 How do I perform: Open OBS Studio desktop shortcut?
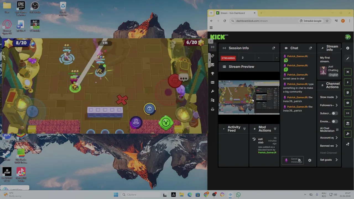(x=35, y=8)
